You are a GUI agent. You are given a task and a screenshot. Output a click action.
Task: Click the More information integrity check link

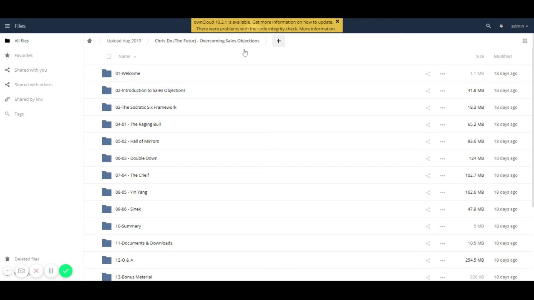318,29
